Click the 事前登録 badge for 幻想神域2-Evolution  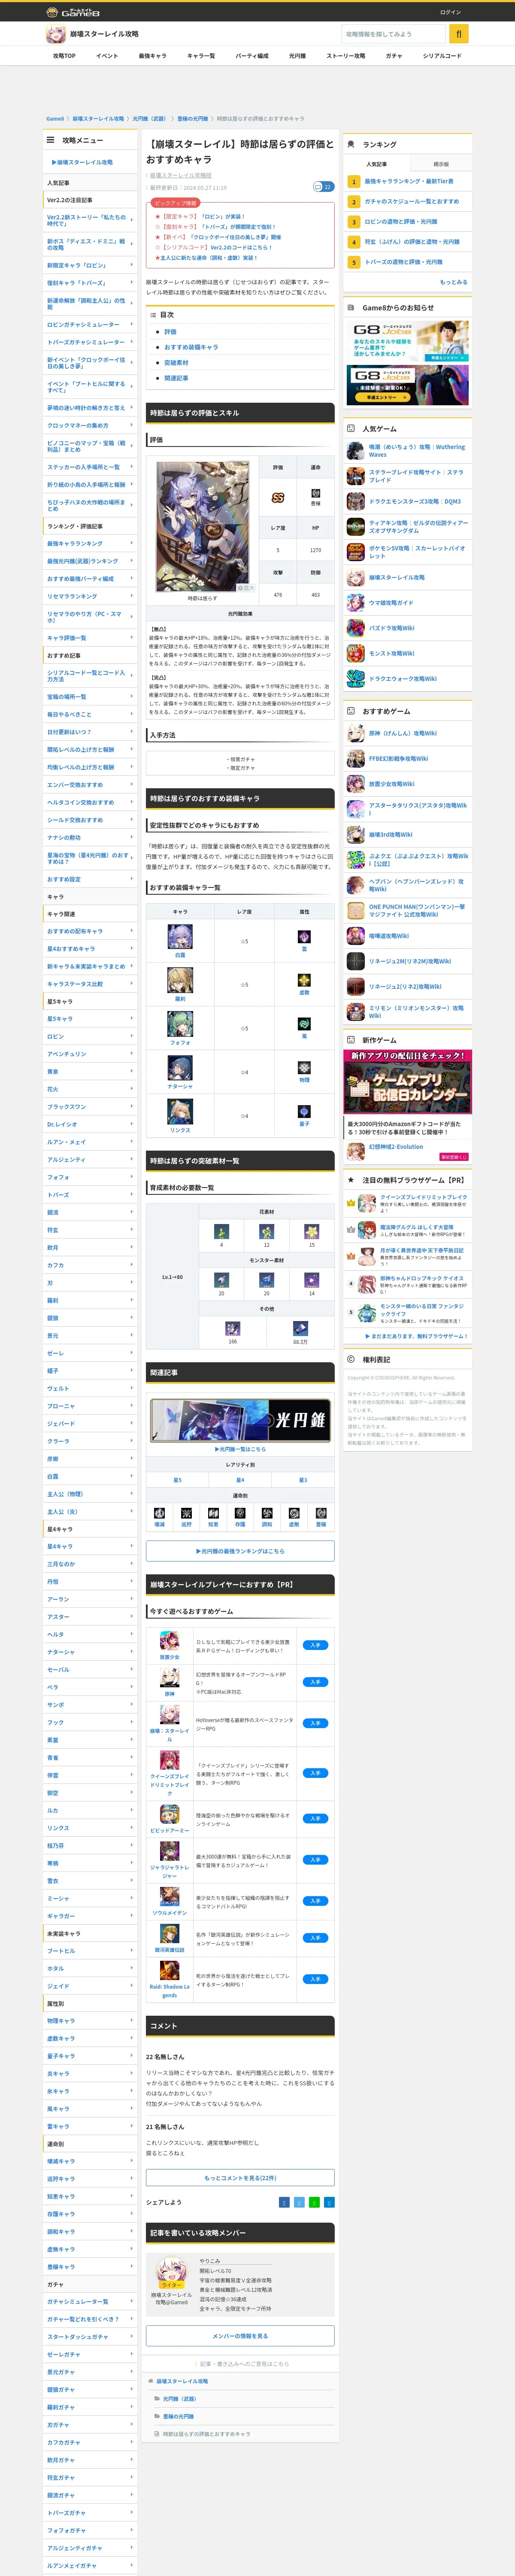(453, 1157)
